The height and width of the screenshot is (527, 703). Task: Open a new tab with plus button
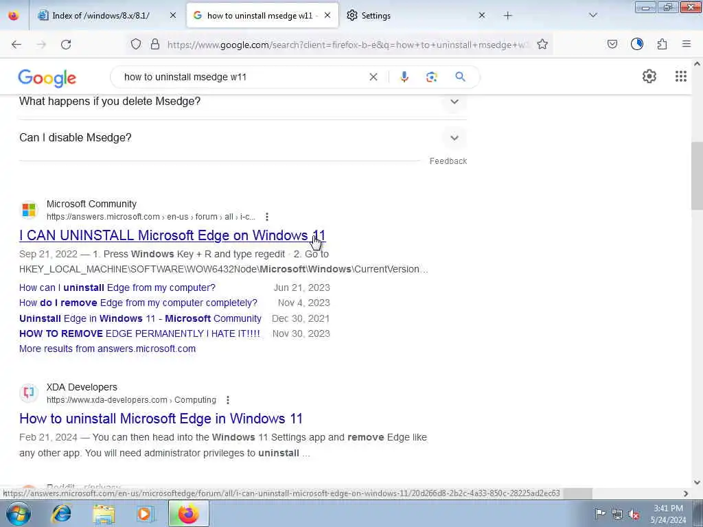(507, 16)
